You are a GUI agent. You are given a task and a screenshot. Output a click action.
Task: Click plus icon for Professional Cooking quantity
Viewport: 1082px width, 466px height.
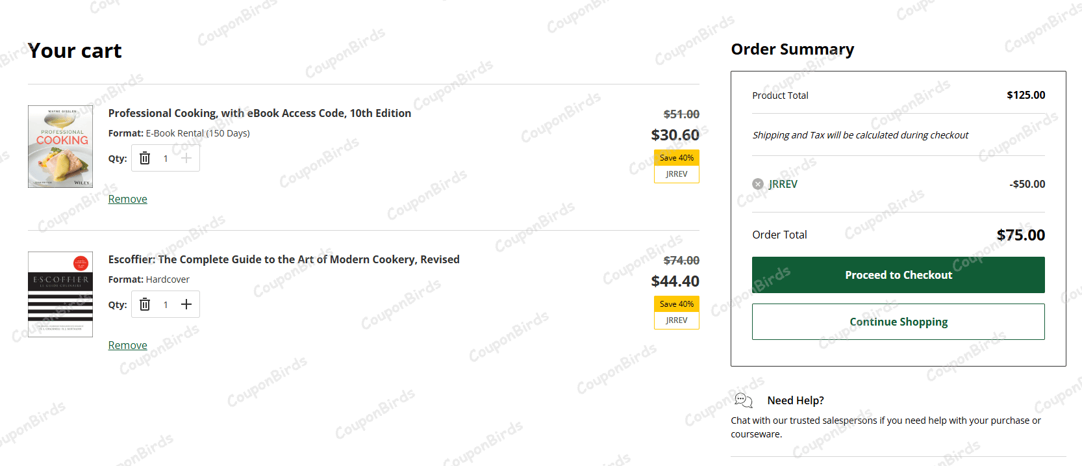[x=186, y=159]
